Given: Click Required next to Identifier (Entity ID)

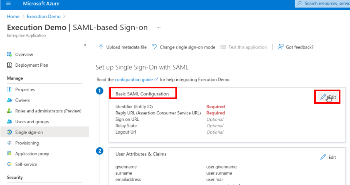Looking at the screenshot, I should pos(216,107).
